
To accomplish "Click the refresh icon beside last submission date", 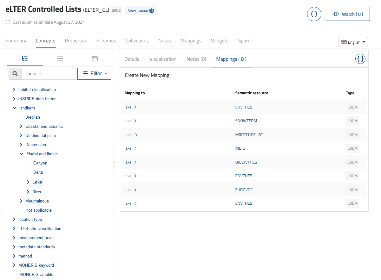I will pyautogui.click(x=7, y=22).
